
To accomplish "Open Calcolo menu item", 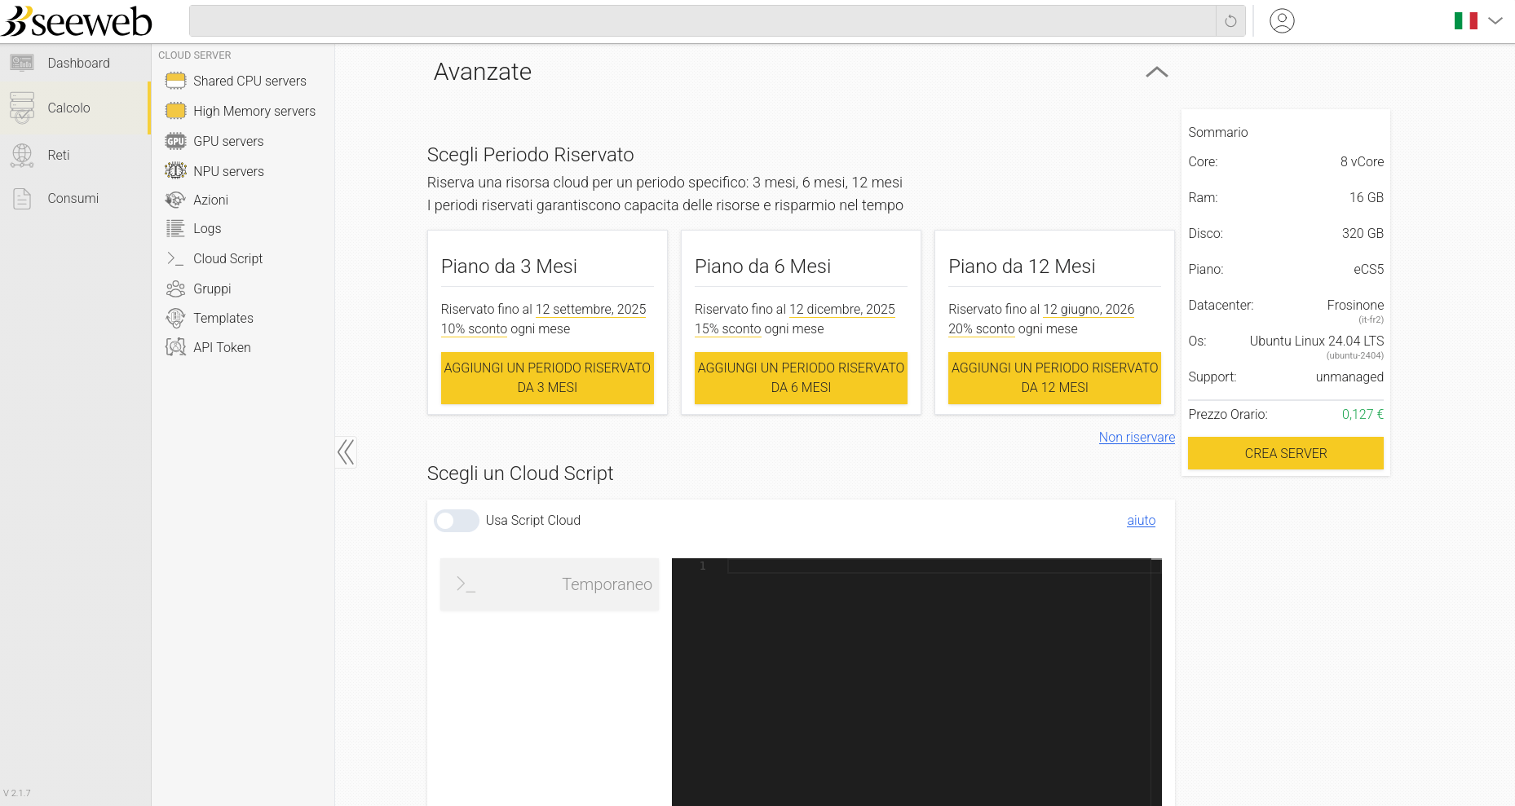I will (x=75, y=108).
